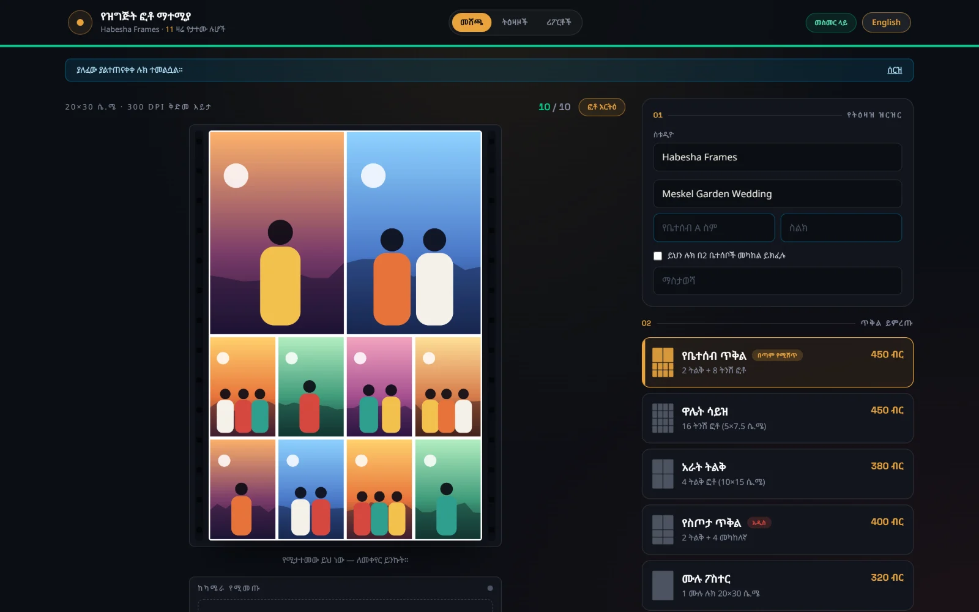Select the አራት ትልቅ package layout icon
The height and width of the screenshot is (612, 979).
663,474
